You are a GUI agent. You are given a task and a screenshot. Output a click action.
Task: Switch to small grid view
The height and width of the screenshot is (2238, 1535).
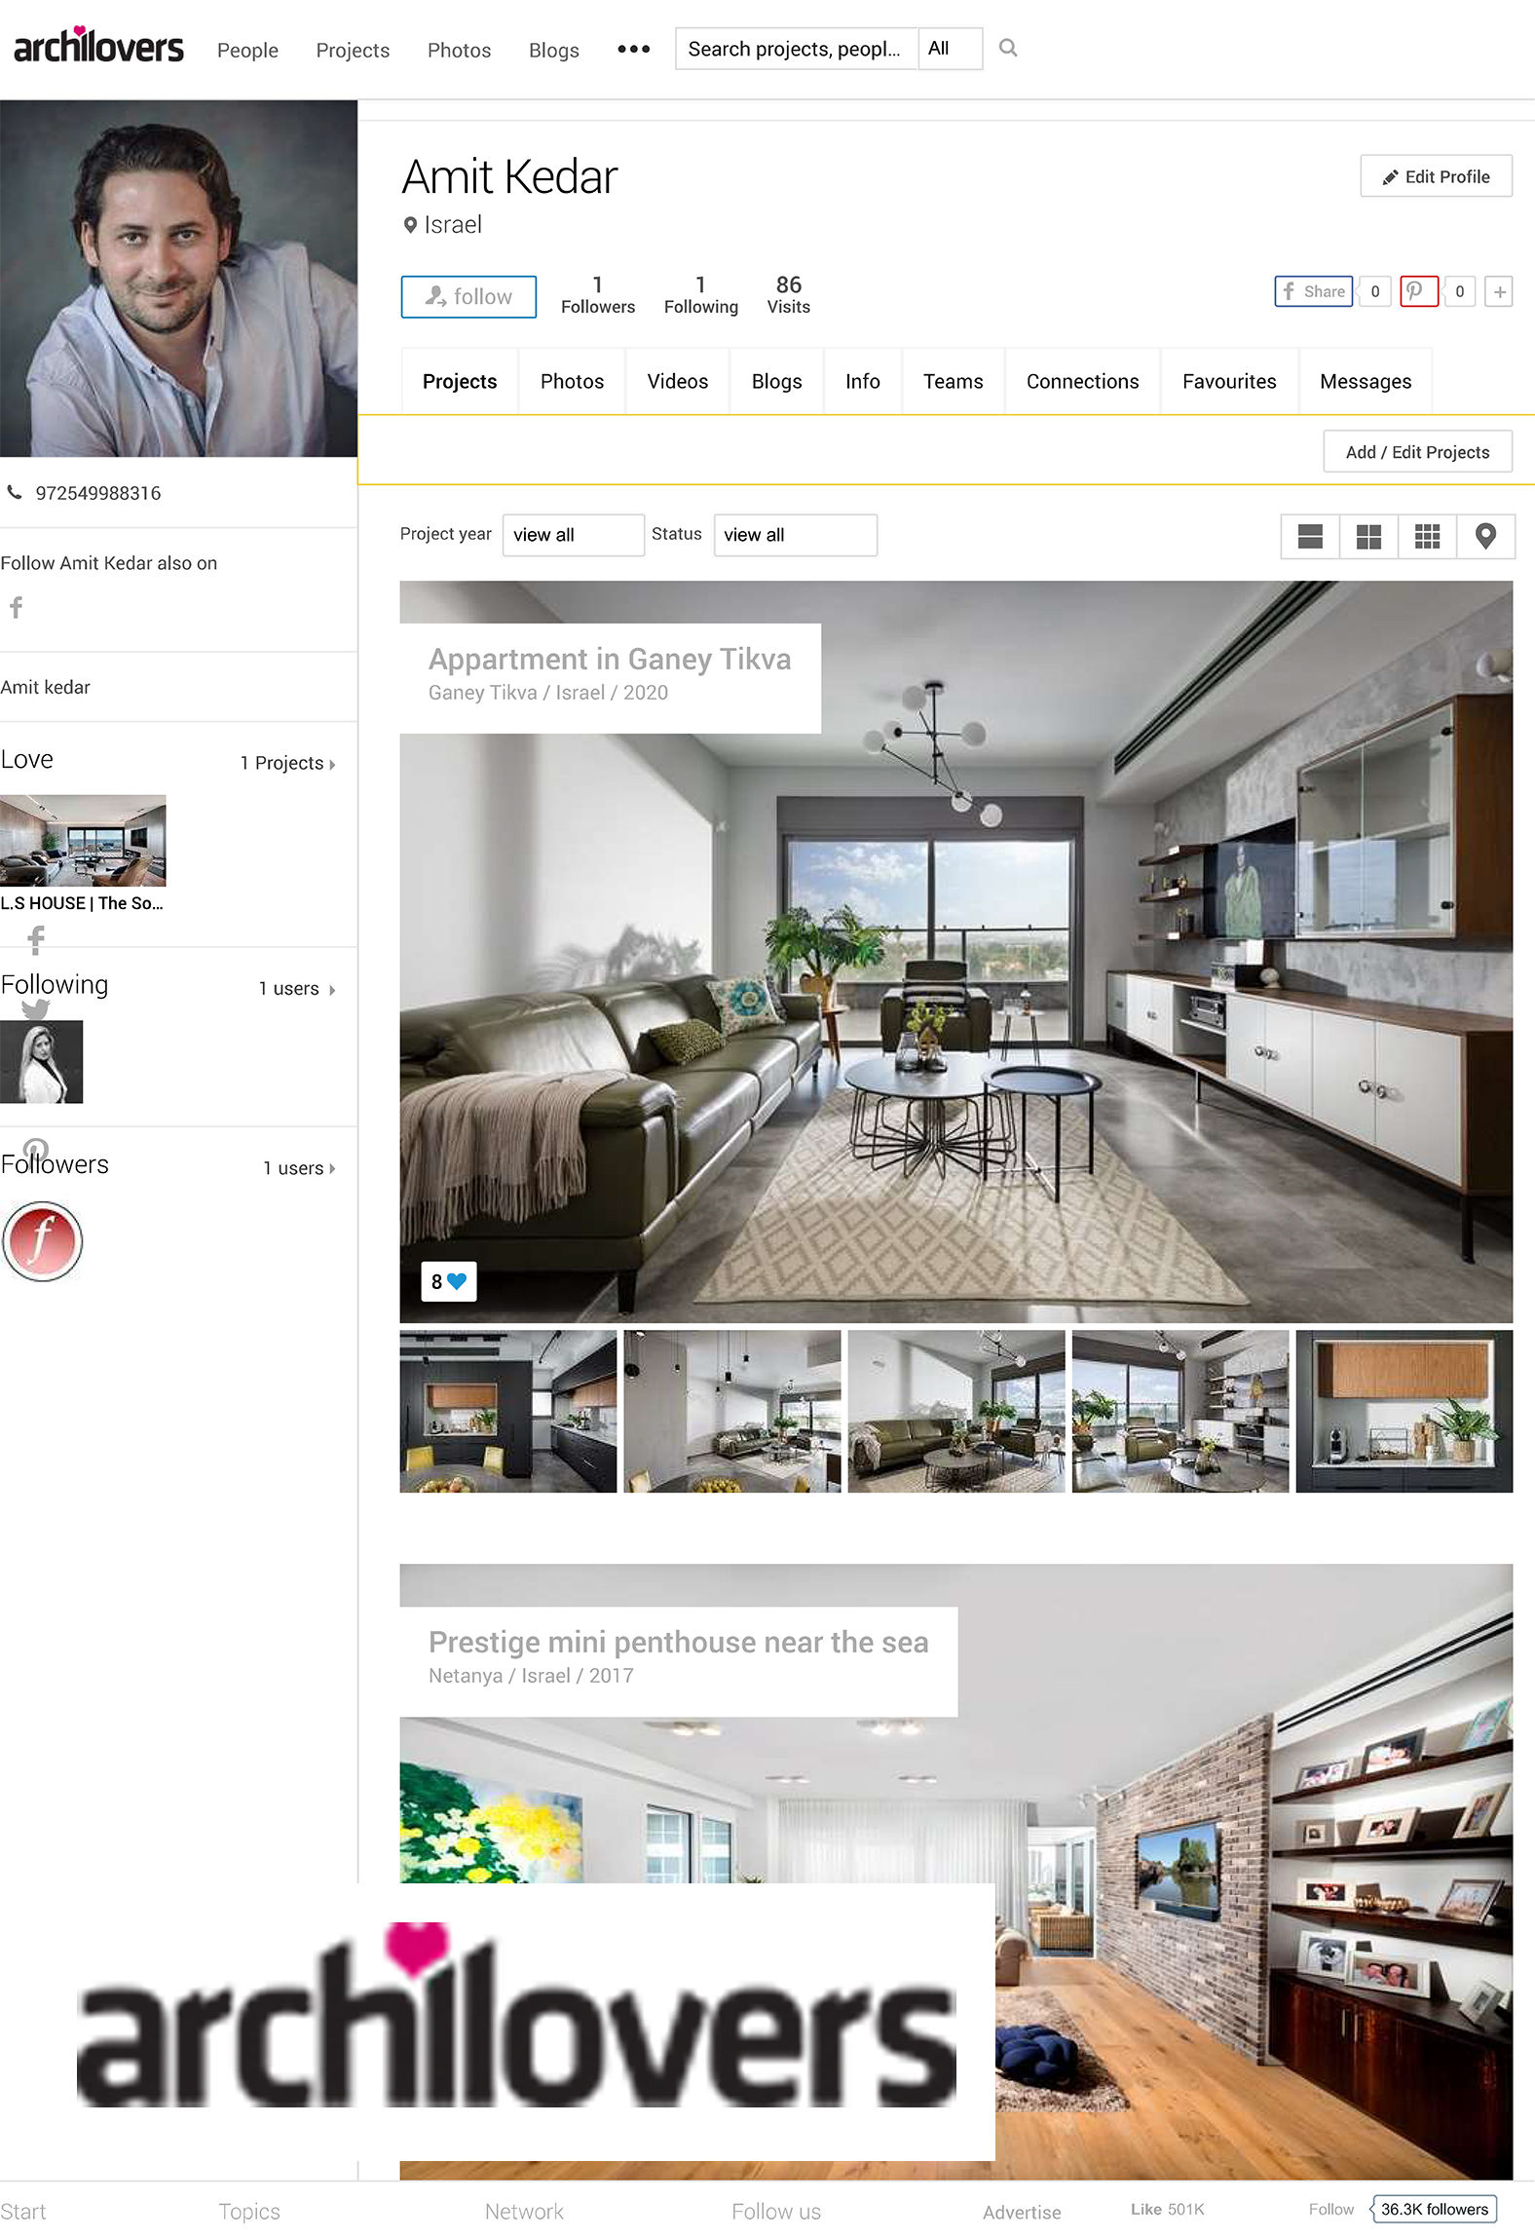coord(1427,536)
